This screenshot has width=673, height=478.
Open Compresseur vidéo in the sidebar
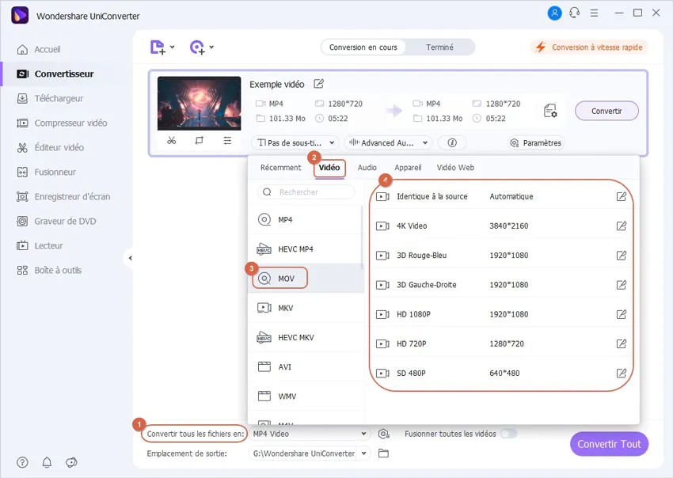click(x=62, y=123)
